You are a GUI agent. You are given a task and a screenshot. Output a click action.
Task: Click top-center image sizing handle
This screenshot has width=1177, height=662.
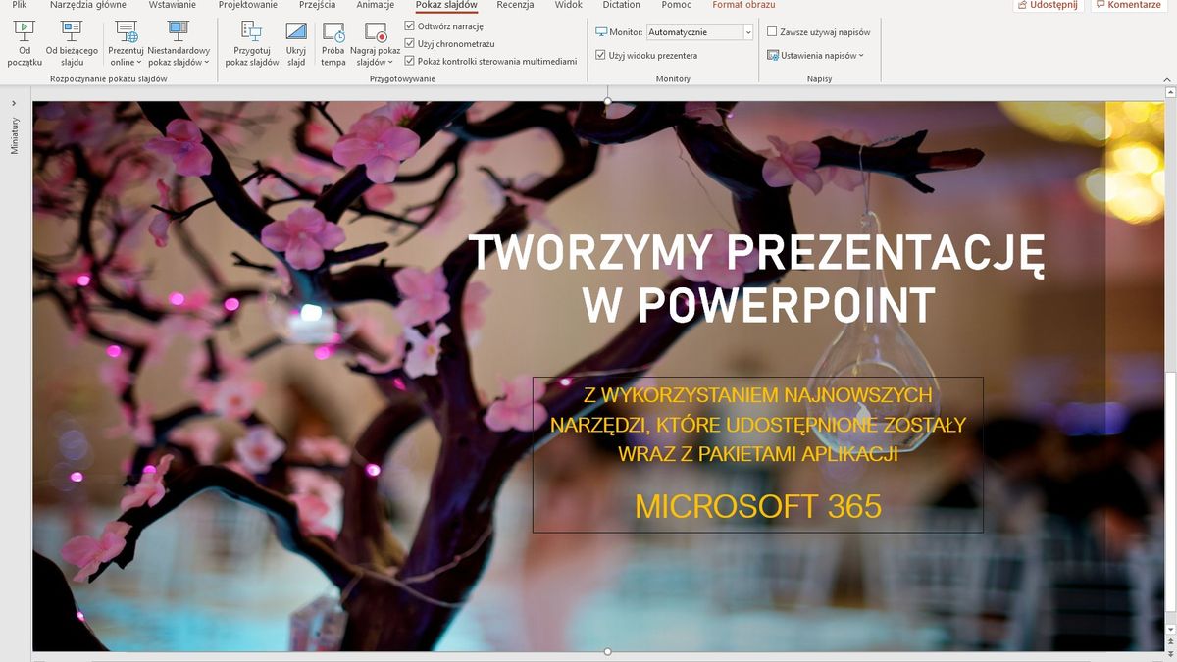(608, 100)
